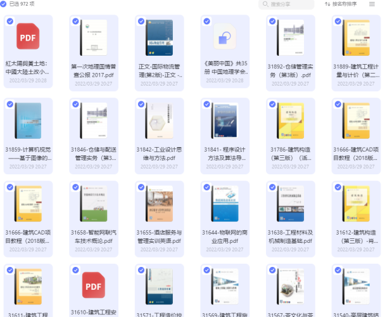This screenshot has width=392, height=317.
Task: Uncheck the checkbox on 31638-工程材料及机械制造基础.pdf
Action: (272, 187)
